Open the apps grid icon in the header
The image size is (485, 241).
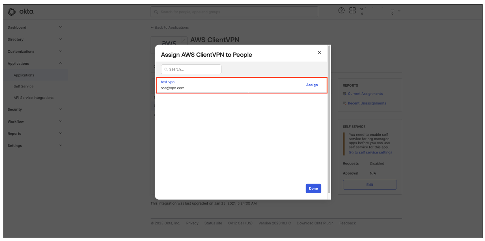[352, 11]
